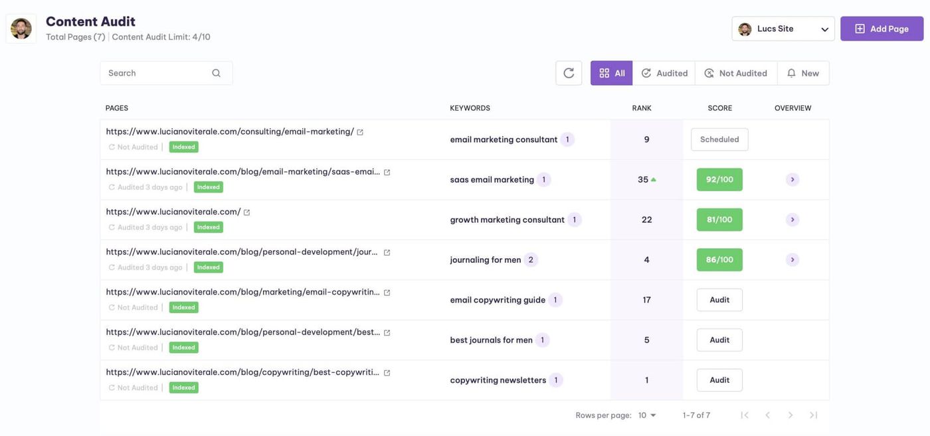
Task: Click rank value 22 for growth marketing consultant
Action: pyautogui.click(x=646, y=220)
